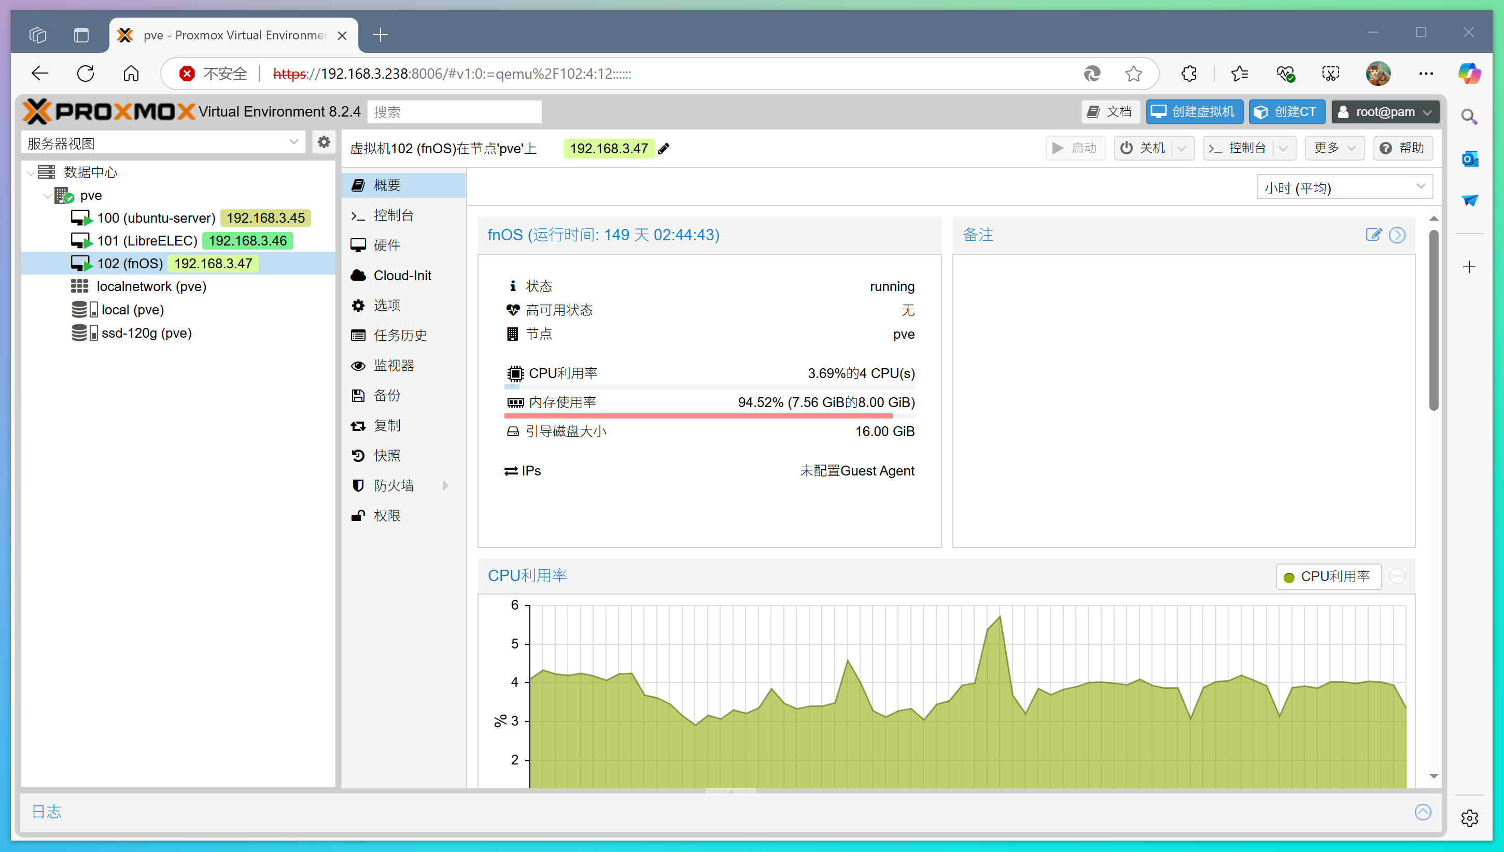Image resolution: width=1504 pixels, height=852 pixels.
Task: Select the 100 (ubuntu-server) VM in the tree
Action: click(156, 218)
